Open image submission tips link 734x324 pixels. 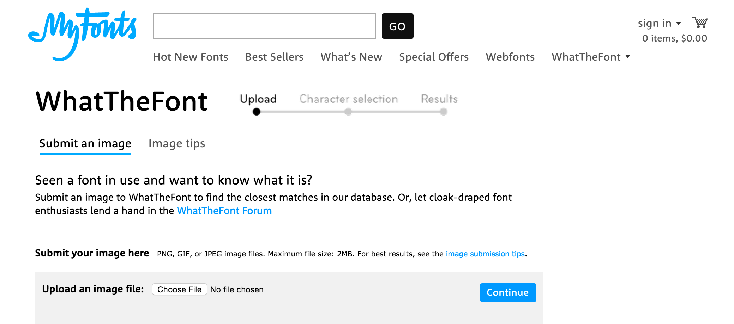tap(485, 254)
